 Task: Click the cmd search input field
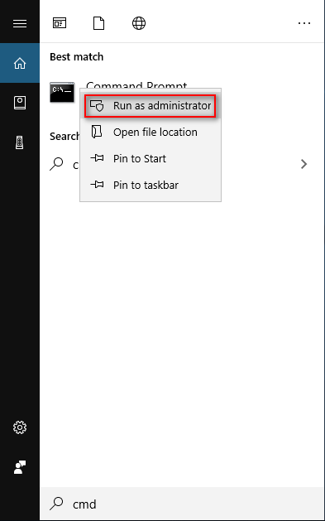182,504
